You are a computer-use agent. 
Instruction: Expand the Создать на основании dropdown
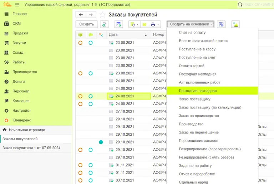192,24
